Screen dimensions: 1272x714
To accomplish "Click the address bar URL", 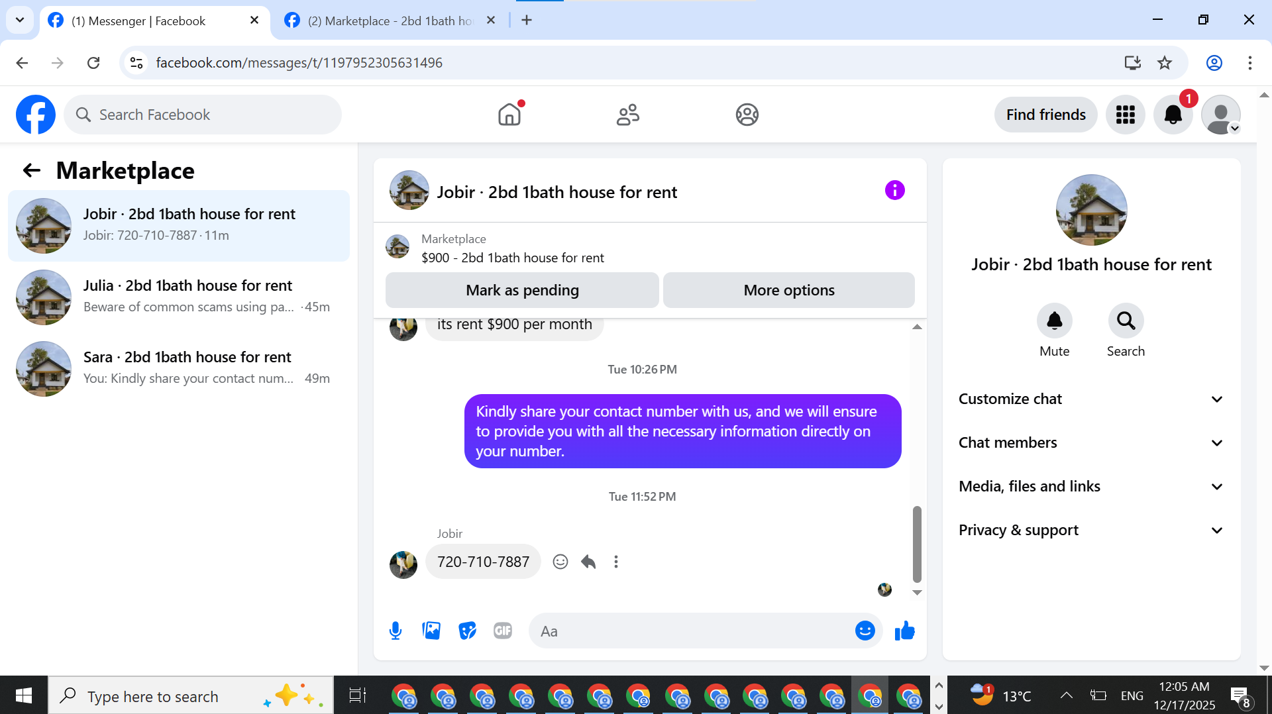I will (x=299, y=63).
